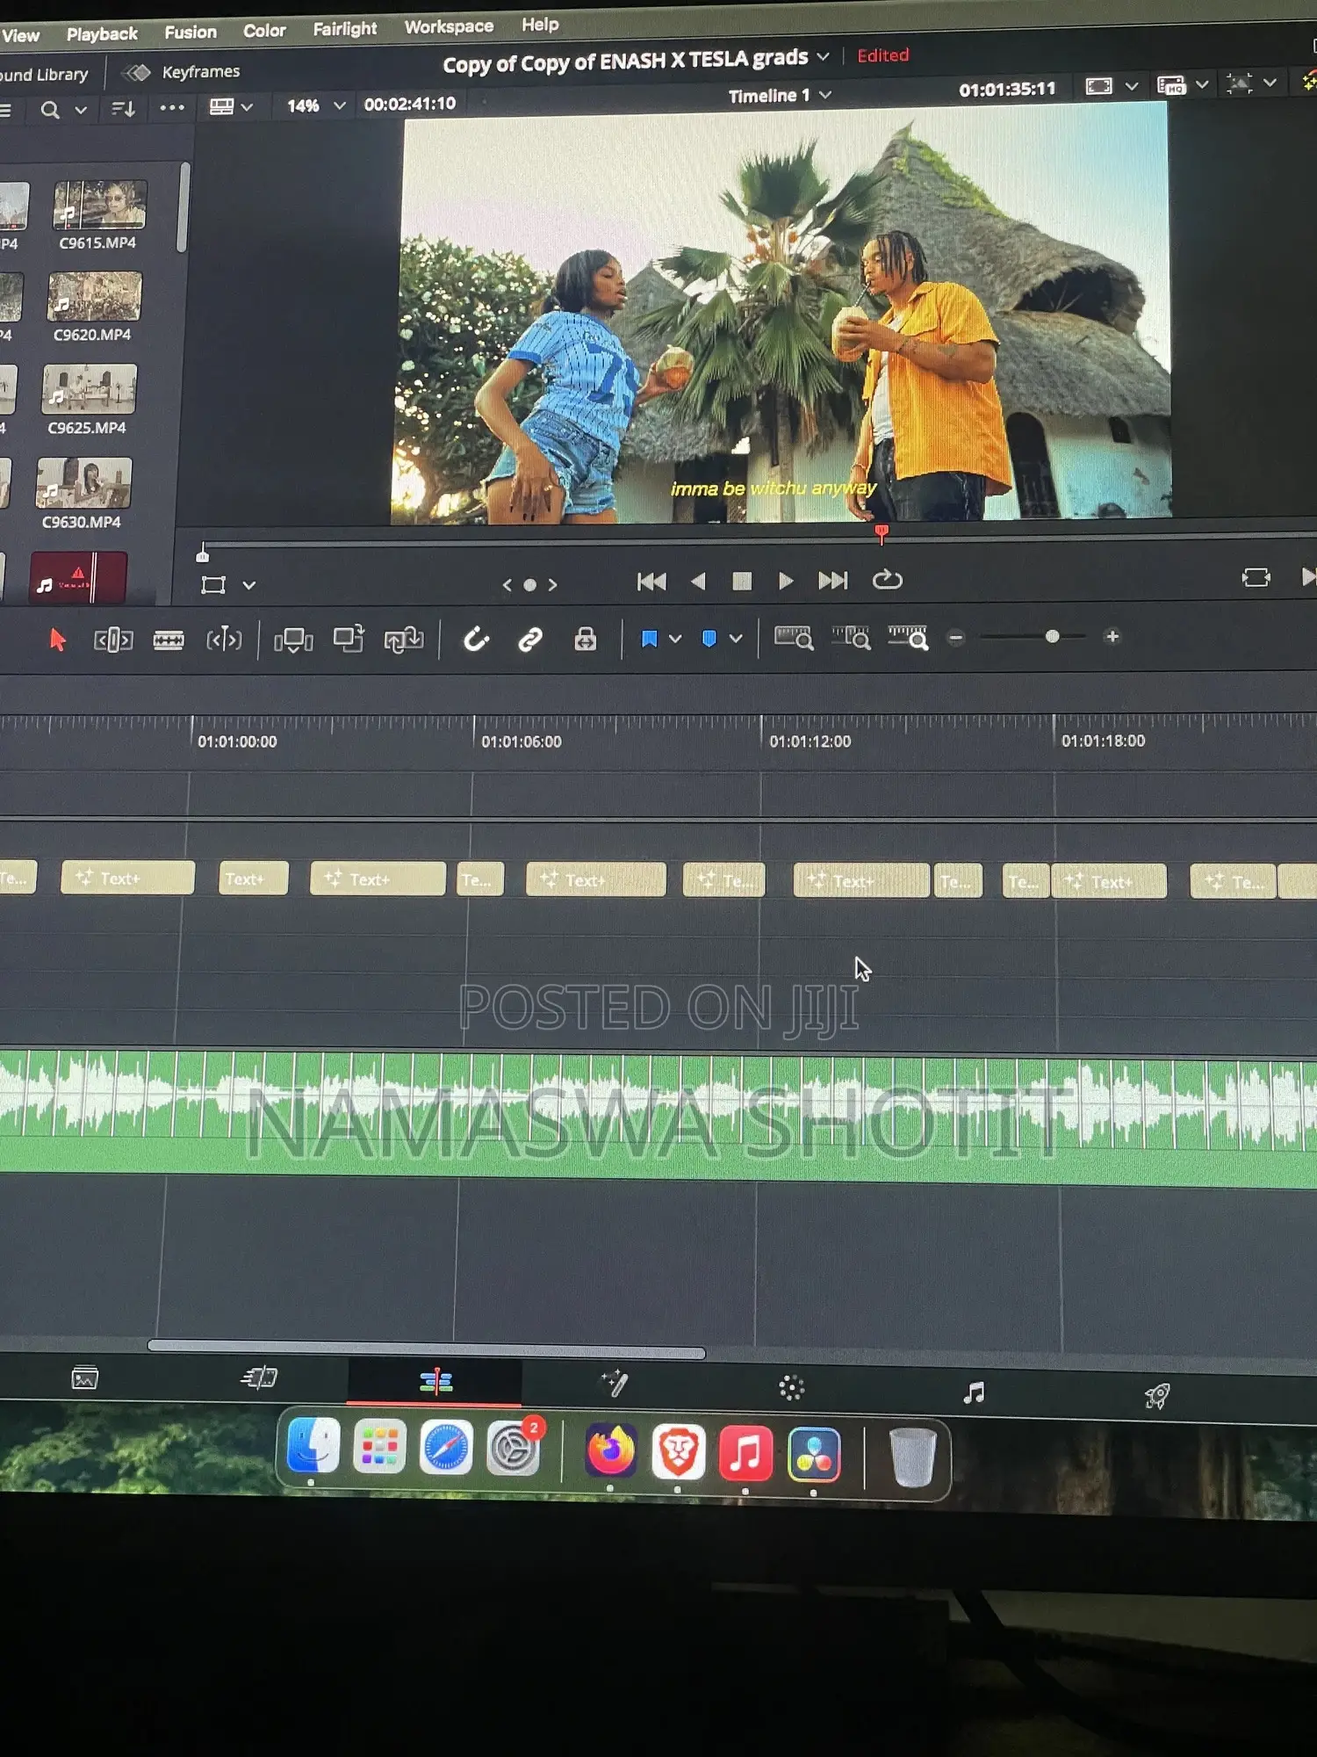
Task: Open the media pool three-dot options menu
Action: point(172,107)
